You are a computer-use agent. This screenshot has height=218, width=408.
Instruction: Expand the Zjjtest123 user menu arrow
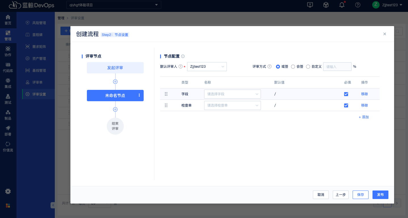[401, 5]
